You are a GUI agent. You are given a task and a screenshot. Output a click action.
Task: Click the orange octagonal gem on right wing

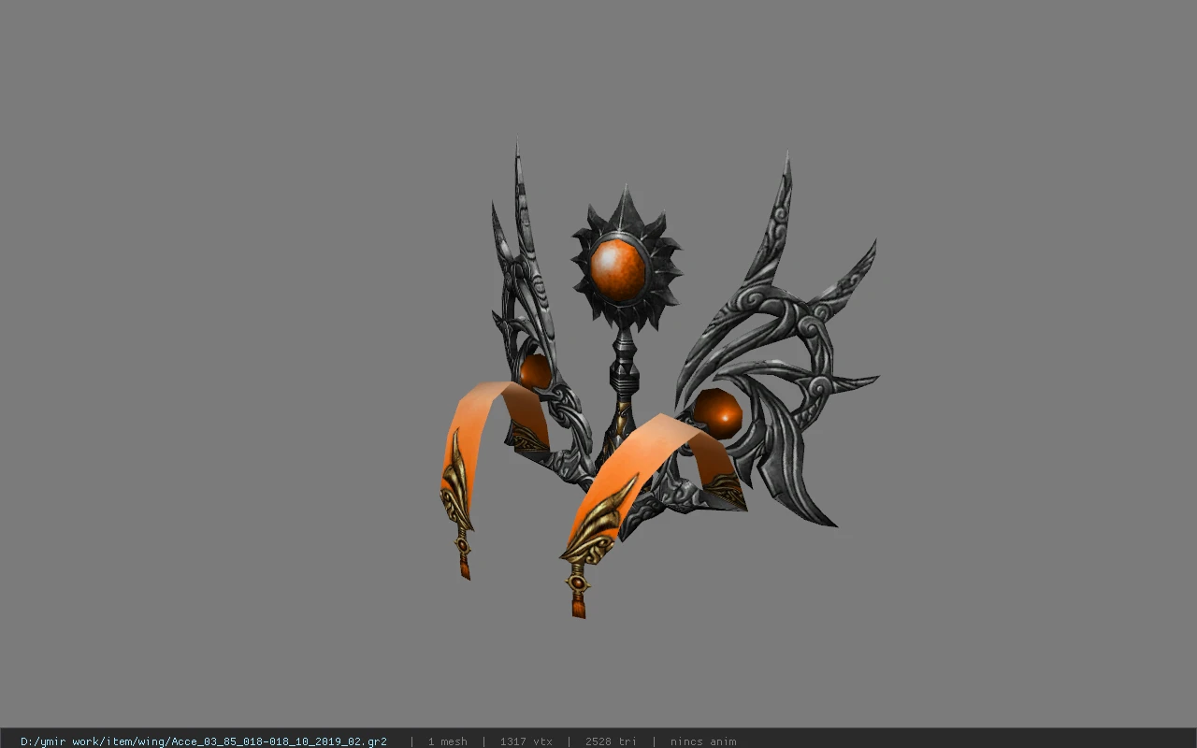(717, 412)
